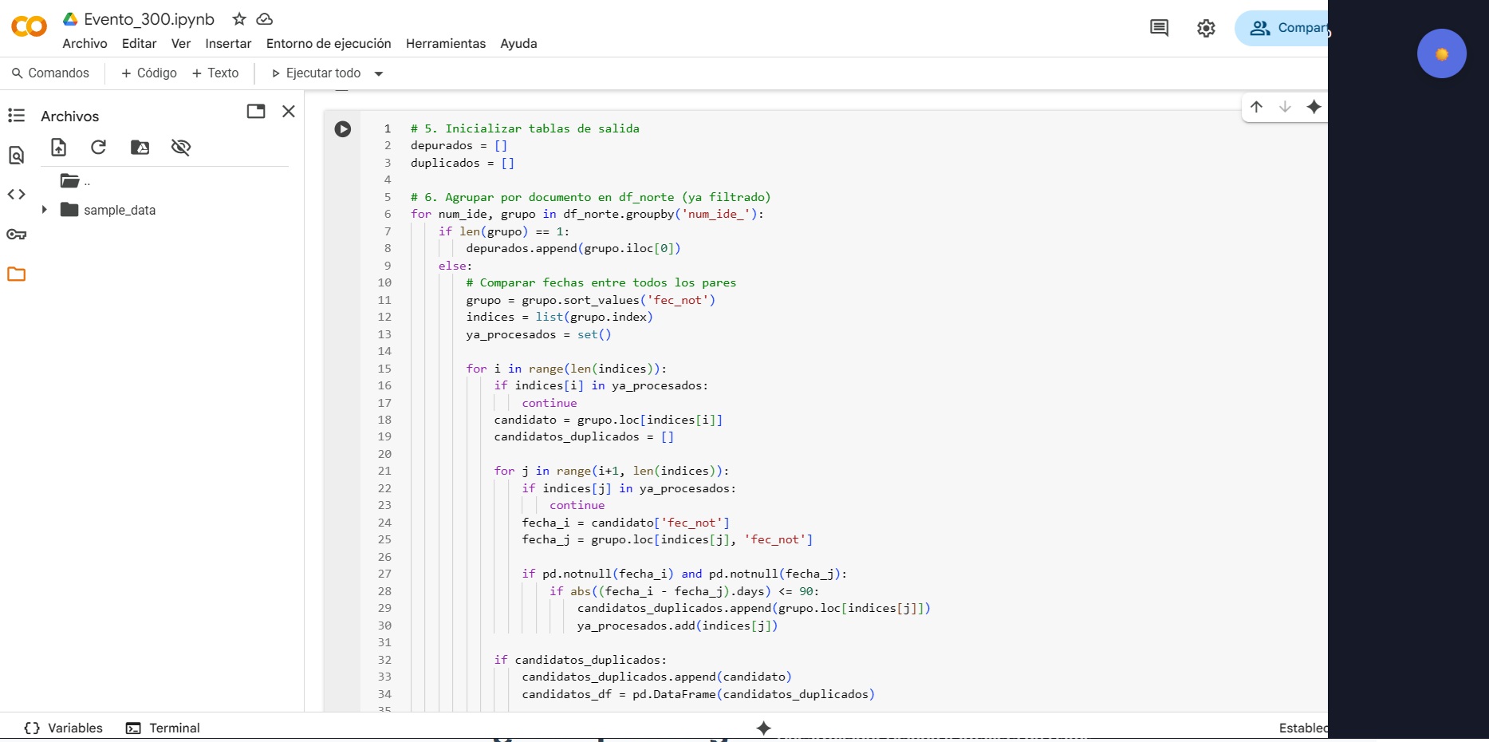Run the code cell play button
Viewport: 1489px width, 742px height.
tap(343, 128)
